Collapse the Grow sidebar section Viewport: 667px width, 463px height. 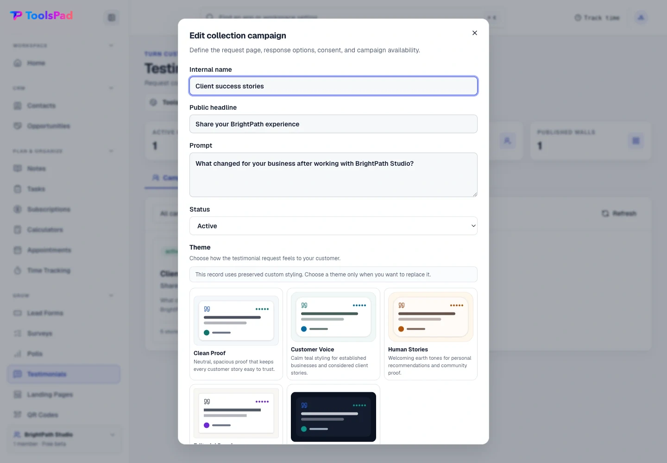point(111,295)
